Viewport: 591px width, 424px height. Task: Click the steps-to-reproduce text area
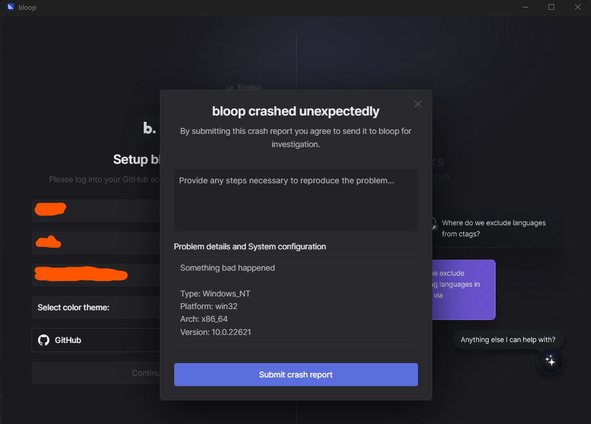click(x=295, y=198)
